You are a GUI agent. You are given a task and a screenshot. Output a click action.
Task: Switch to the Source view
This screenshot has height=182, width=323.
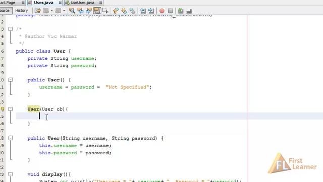click(5, 10)
